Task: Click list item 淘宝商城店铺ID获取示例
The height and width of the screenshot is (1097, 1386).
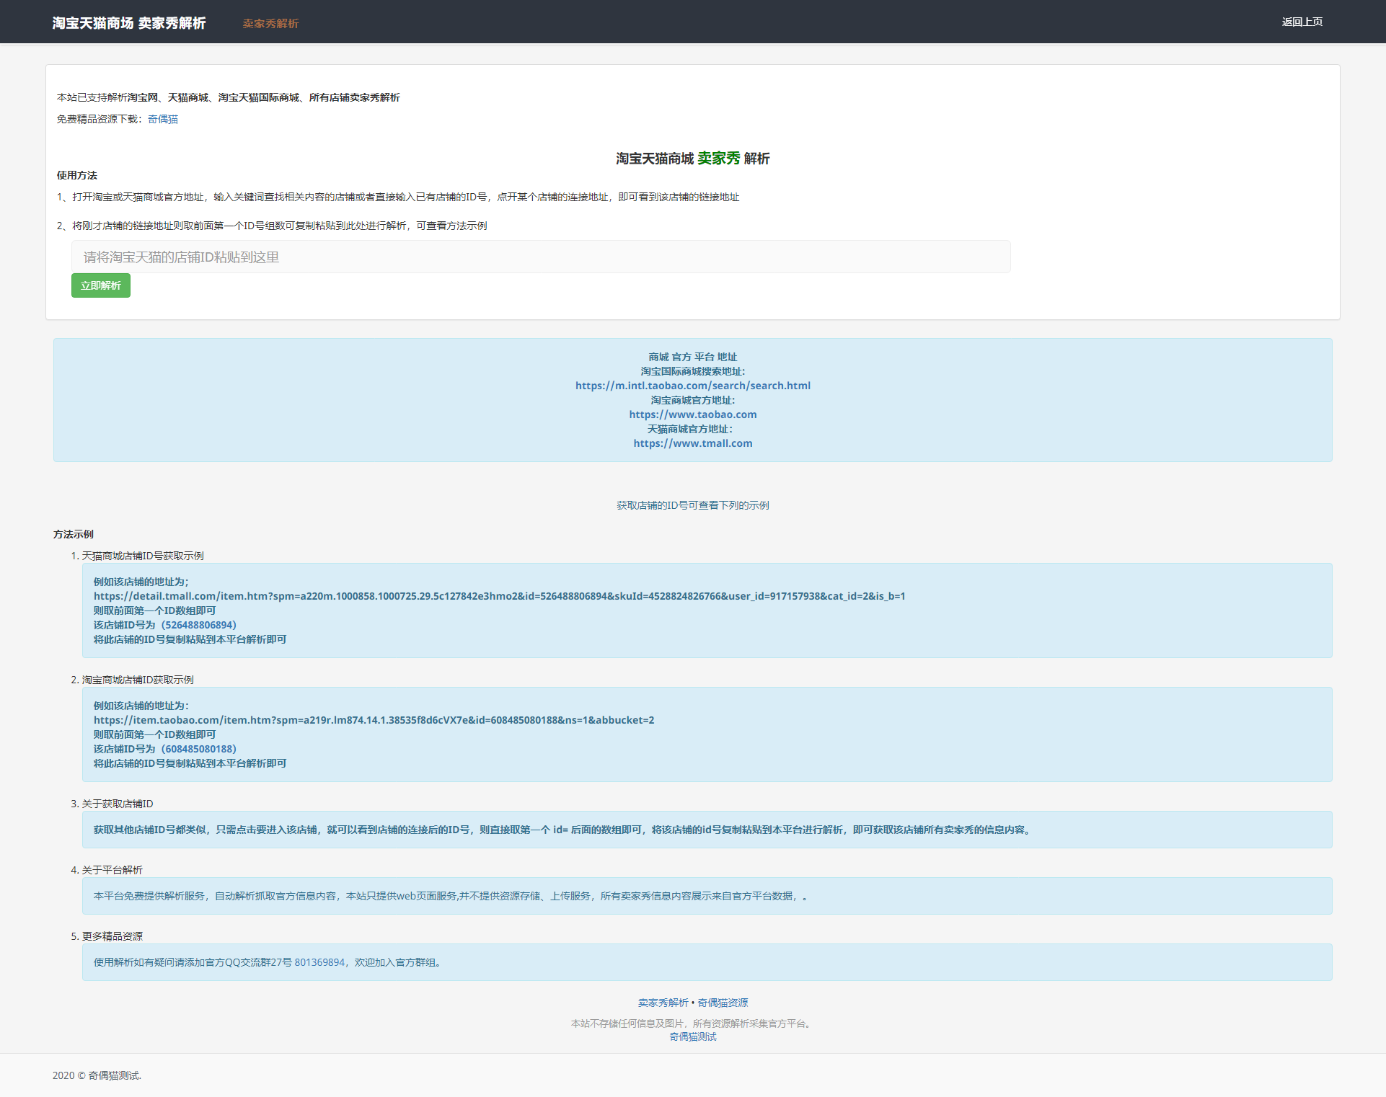Action: (x=138, y=680)
